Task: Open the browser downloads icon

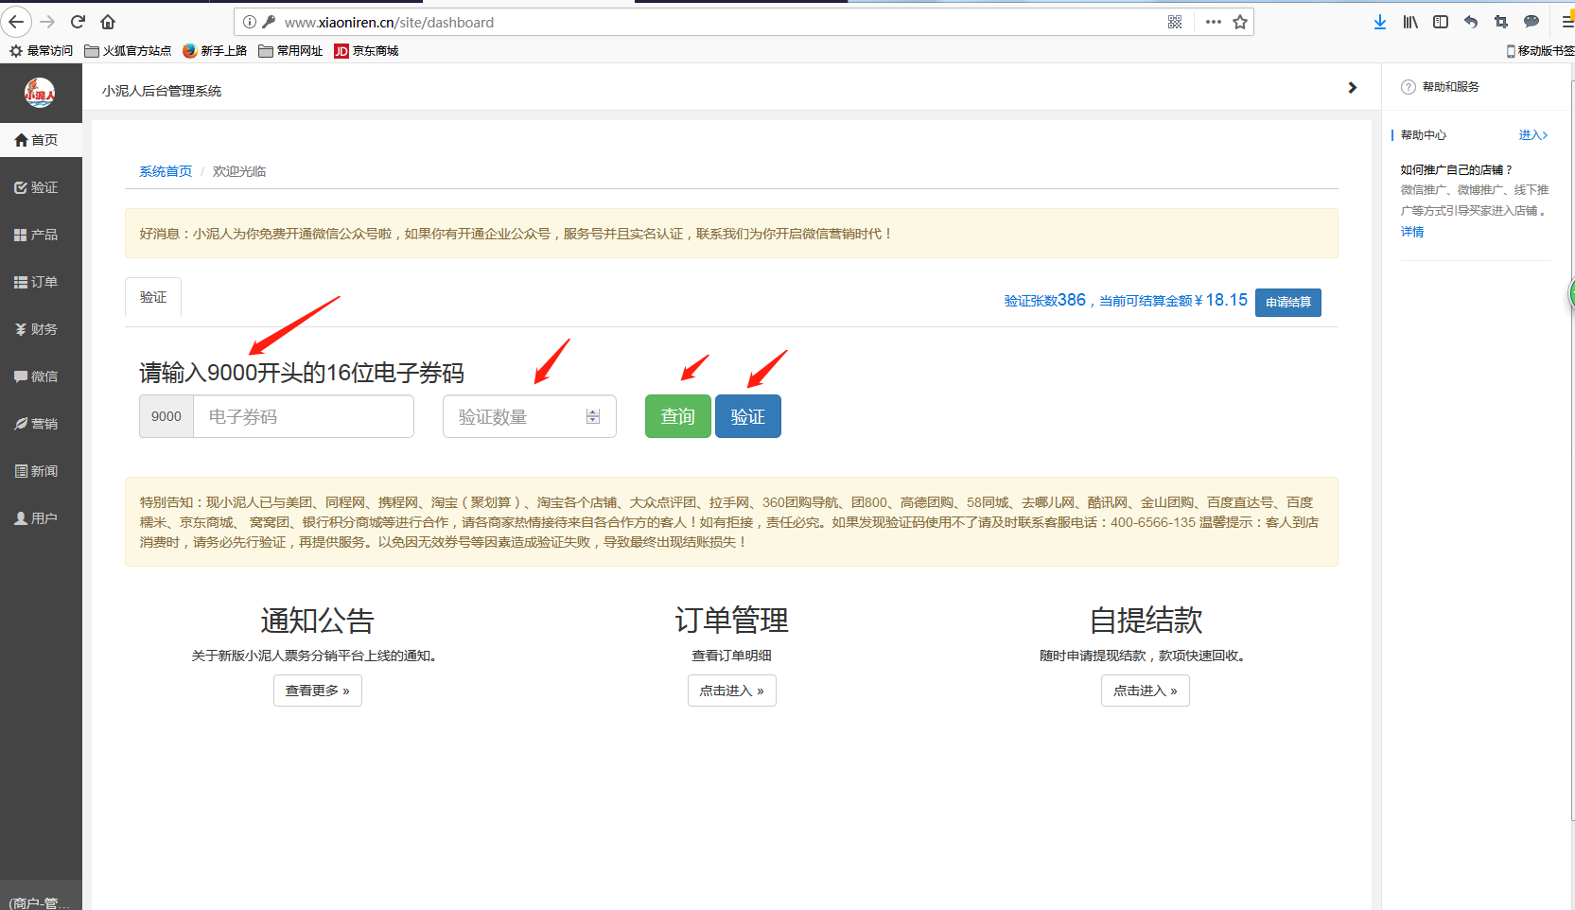Action: click(1380, 22)
